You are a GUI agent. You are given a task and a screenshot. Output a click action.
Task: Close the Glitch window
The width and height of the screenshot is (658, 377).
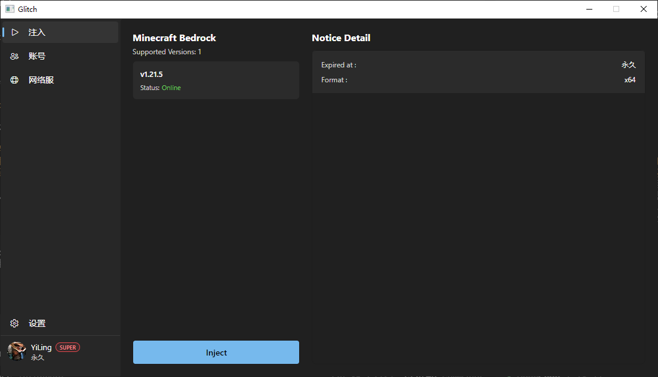pyautogui.click(x=643, y=9)
